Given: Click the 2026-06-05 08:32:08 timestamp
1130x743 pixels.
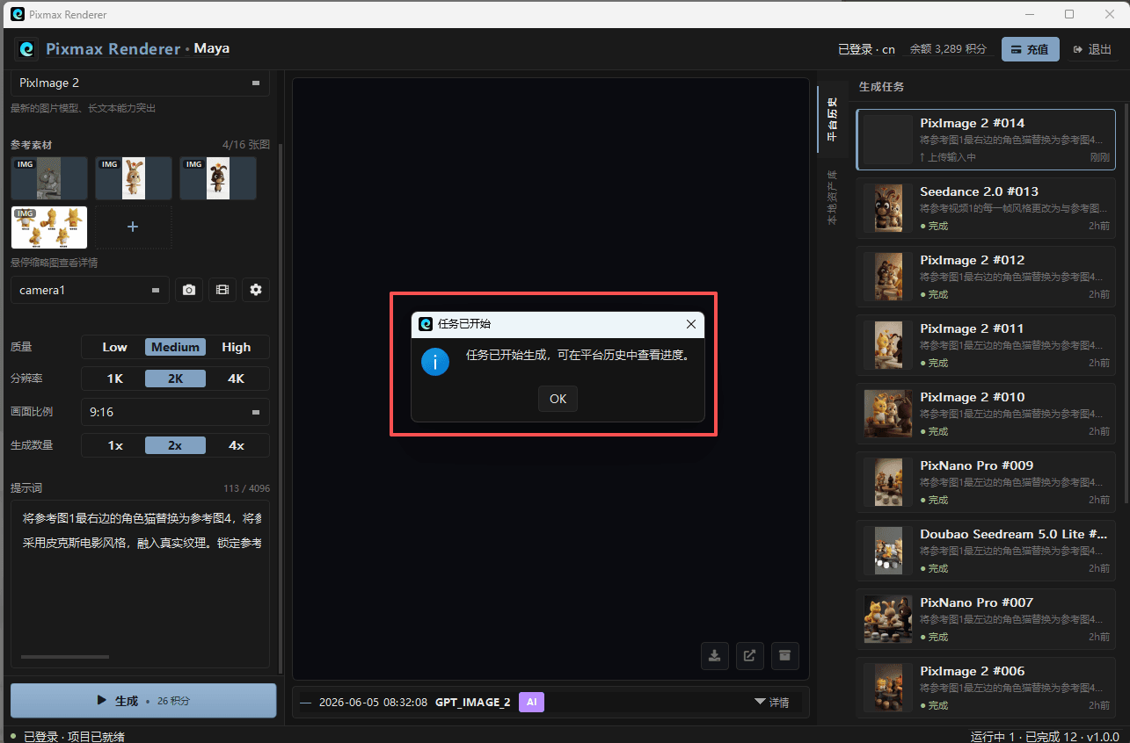Looking at the screenshot, I should click(x=373, y=702).
